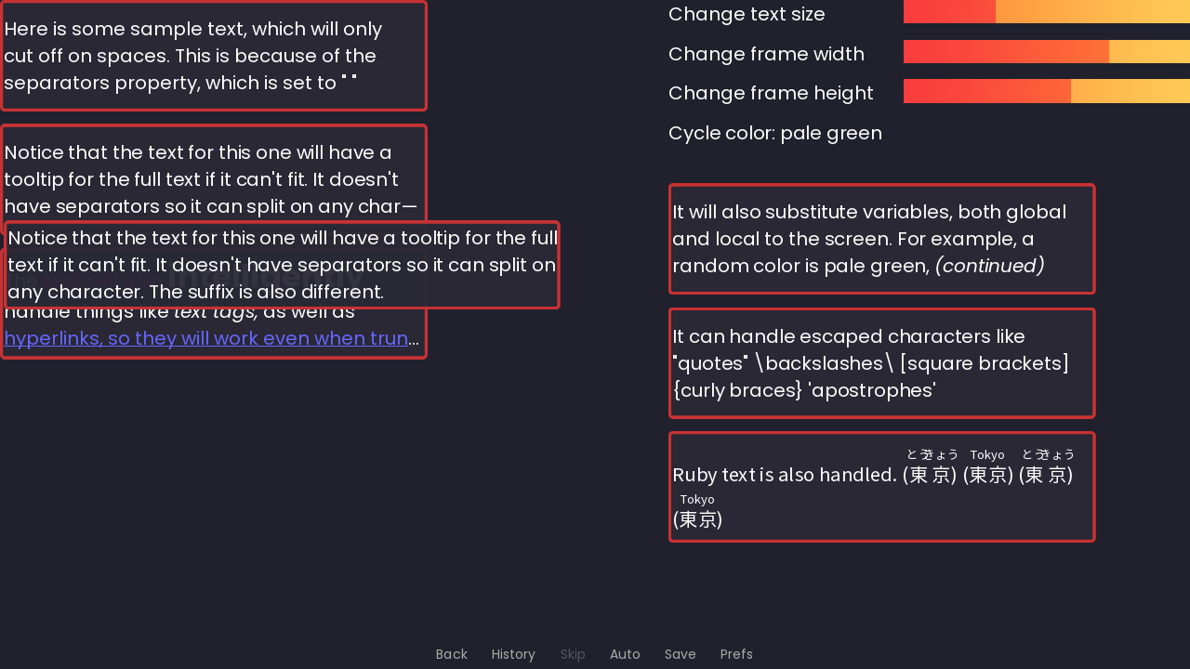The height and width of the screenshot is (669, 1190).
Task: Click the Ruby text Tokyo frame
Action: click(x=881, y=487)
